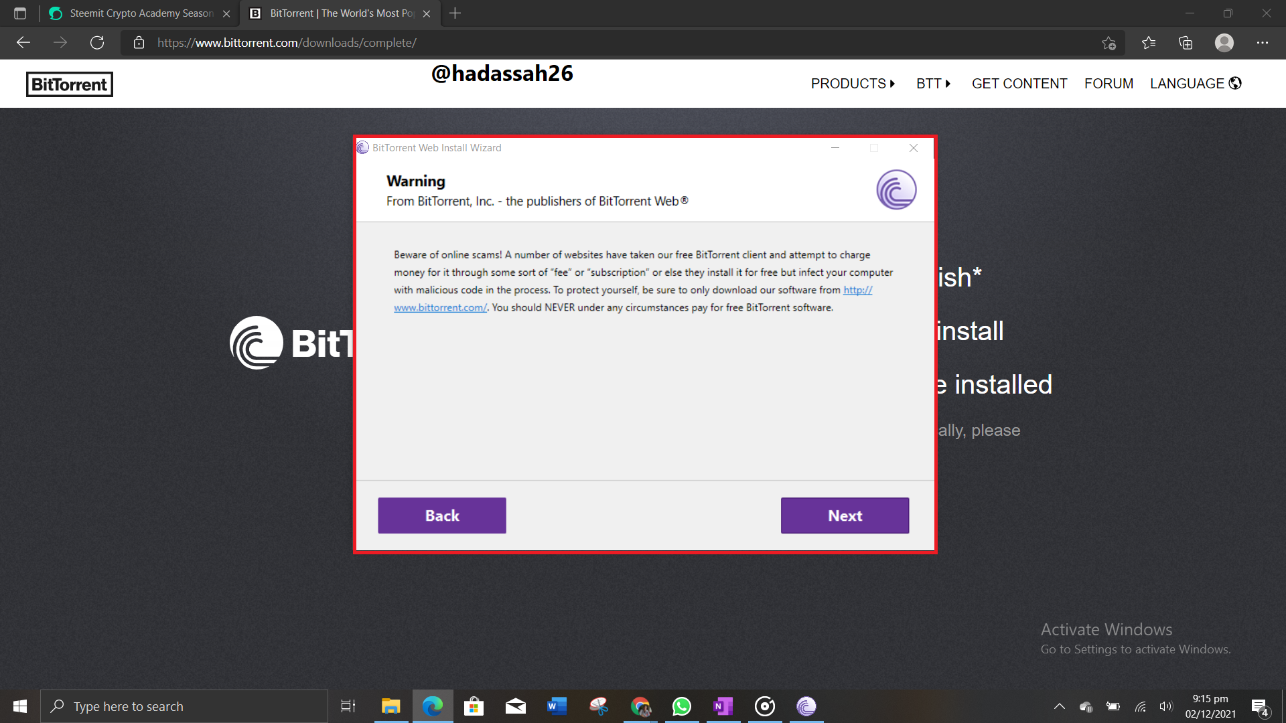The height and width of the screenshot is (723, 1286).
Task: Open the browser profile avatar
Action: [x=1224, y=43]
